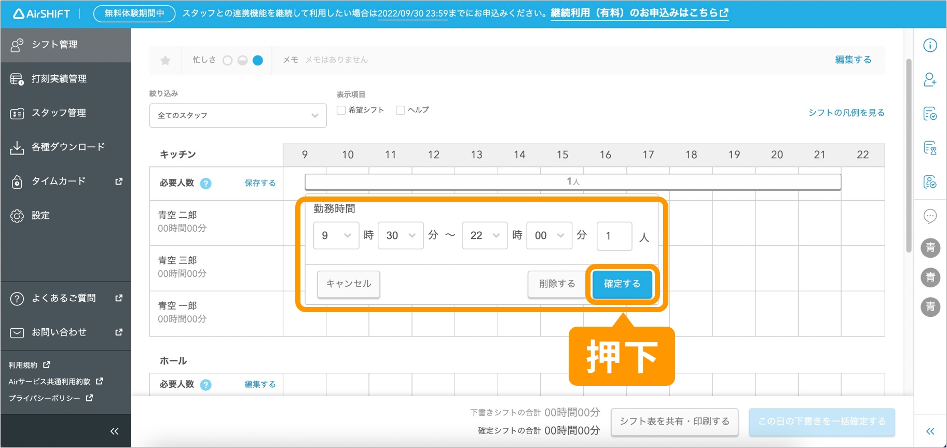947x448 pixels.
Task: Open お問い合わせ contact link
Action: (65, 332)
